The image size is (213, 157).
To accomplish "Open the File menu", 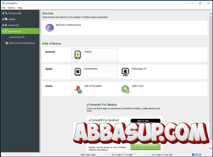I will [4, 8].
